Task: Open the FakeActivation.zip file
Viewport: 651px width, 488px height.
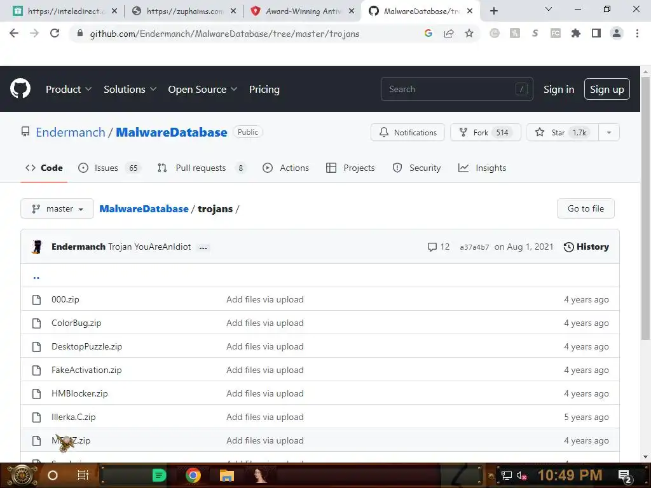Action: pyautogui.click(x=86, y=370)
